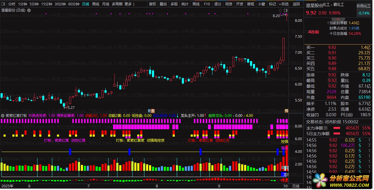
Task: Switch to 分时 chart view
Action: 12,4
